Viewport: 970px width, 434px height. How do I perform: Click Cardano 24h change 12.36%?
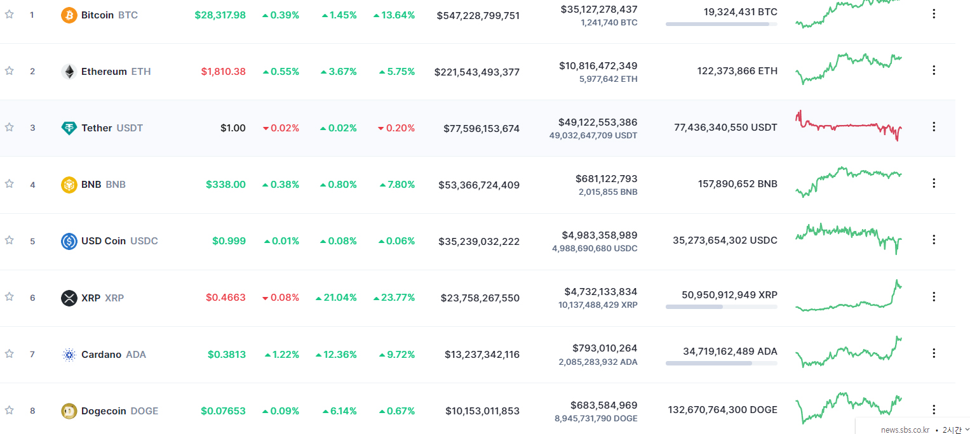point(336,355)
